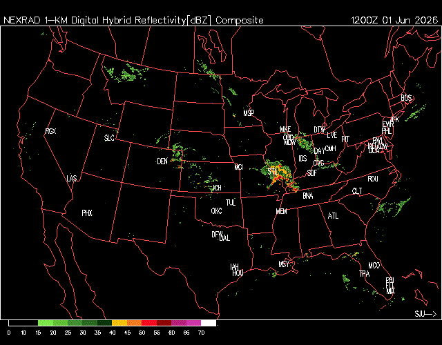Screen dimensions: 442x345
Task: Click the legend value 70
Action: tap(201, 333)
